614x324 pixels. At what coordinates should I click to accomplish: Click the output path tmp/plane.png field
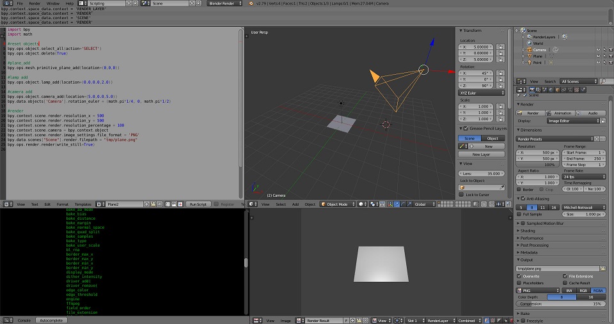[558, 268]
